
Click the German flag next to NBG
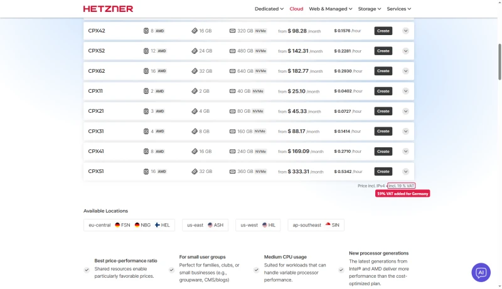(x=137, y=225)
